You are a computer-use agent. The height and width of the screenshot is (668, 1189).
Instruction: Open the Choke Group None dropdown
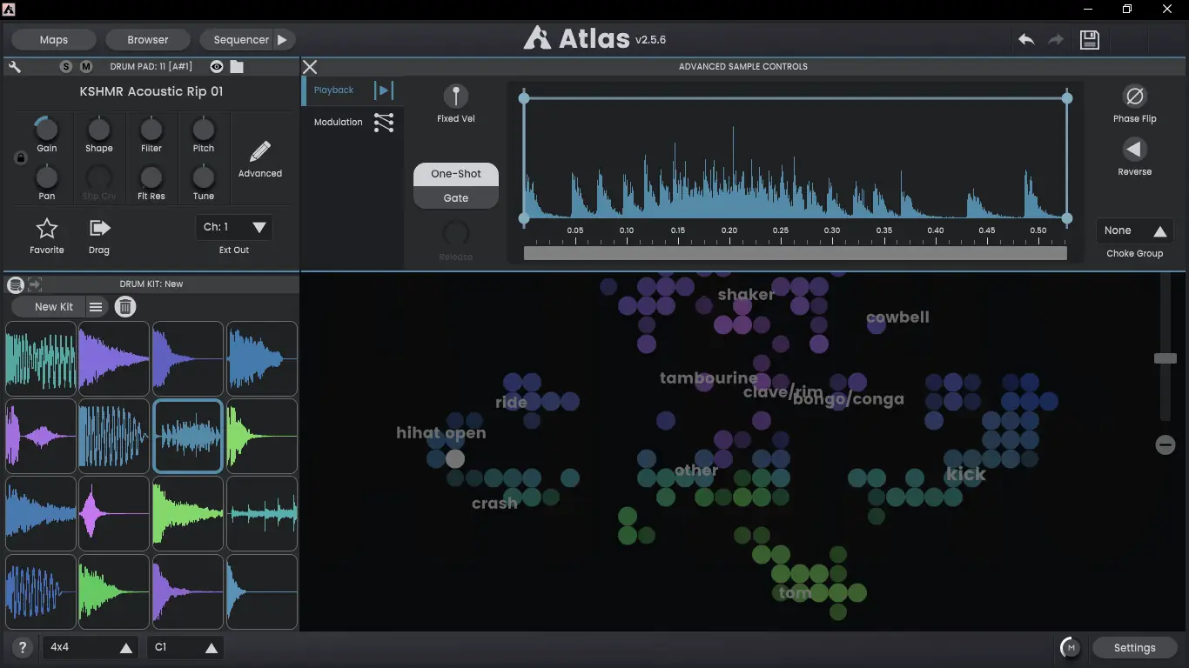point(1135,230)
